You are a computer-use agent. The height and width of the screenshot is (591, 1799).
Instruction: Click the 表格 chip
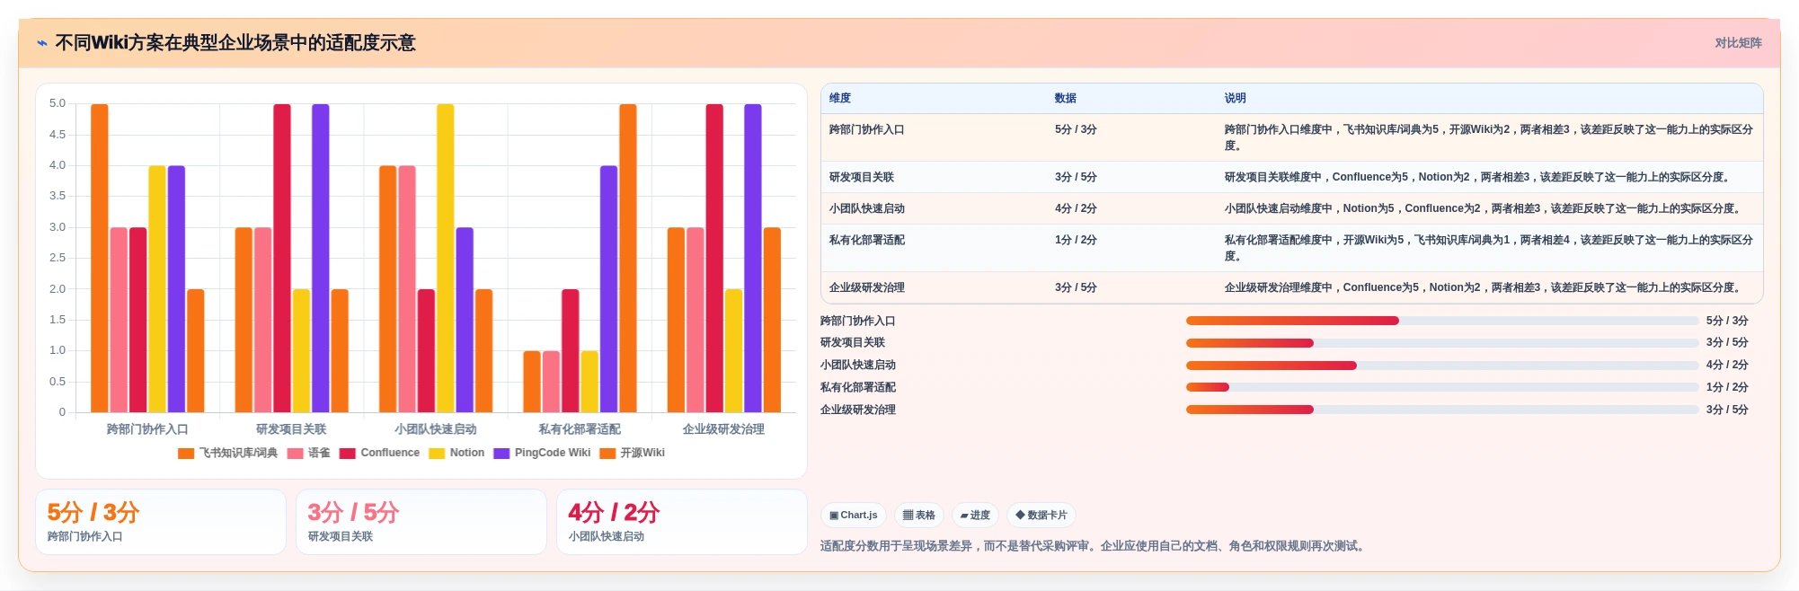918,515
